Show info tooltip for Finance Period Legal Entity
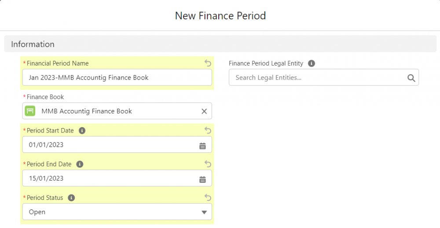 [312, 63]
